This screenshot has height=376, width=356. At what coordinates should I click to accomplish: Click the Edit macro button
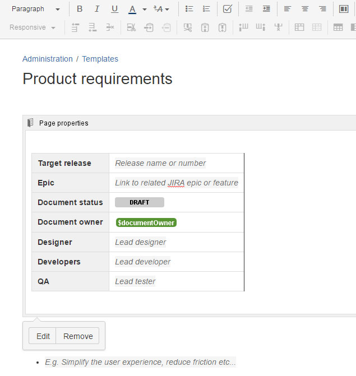coord(43,336)
